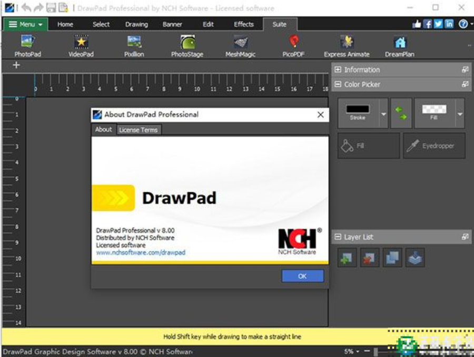Click the 'DrawPad Professional v 8.00' text
The height and width of the screenshot is (357, 474).
click(135, 231)
